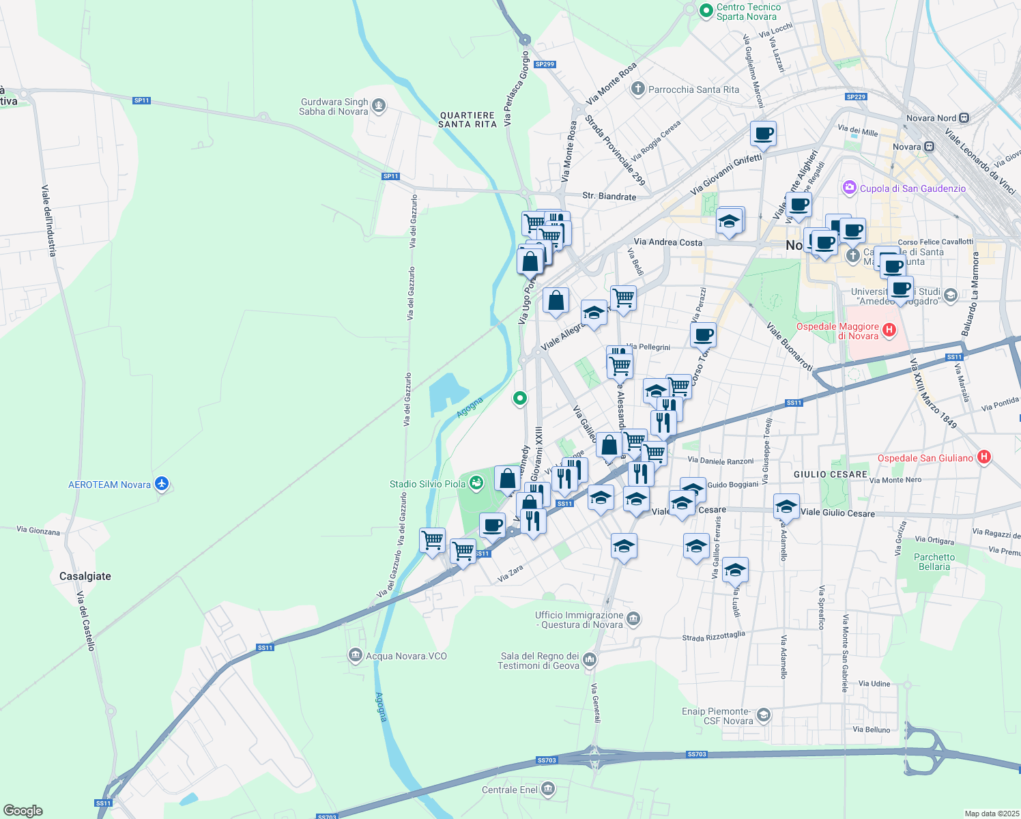This screenshot has height=819, width=1021.
Task: Open the graduation cap marker beside Via Lualdi
Action: click(735, 572)
